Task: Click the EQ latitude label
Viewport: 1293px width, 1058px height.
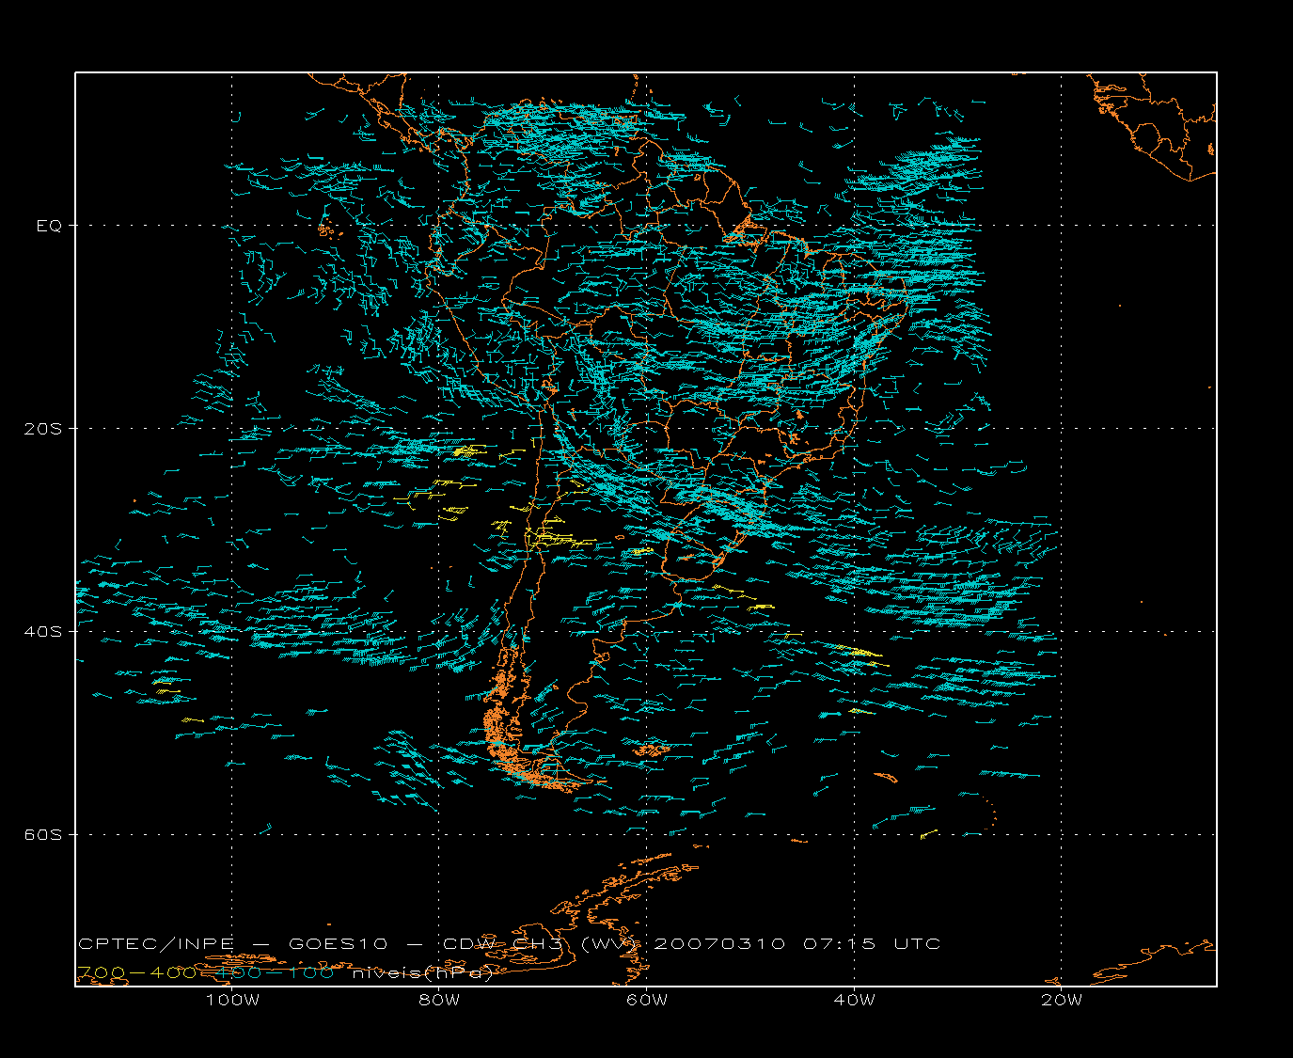Action: click(x=48, y=226)
